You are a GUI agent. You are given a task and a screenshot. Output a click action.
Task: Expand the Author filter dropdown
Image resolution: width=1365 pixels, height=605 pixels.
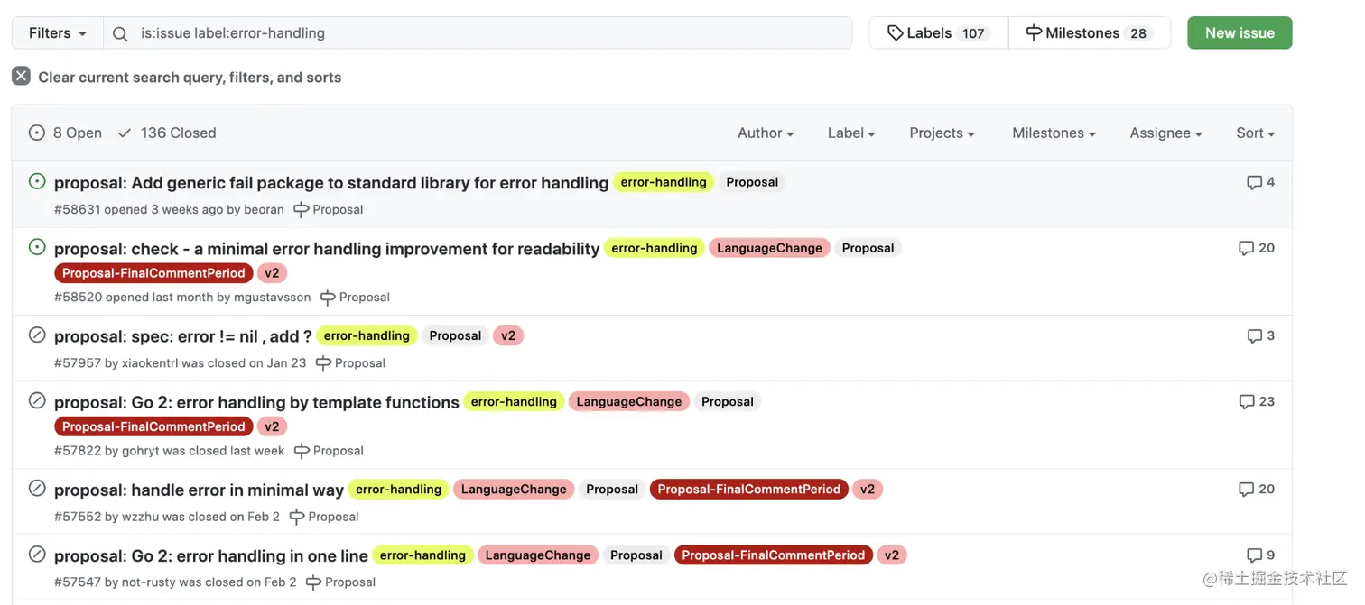coord(766,133)
